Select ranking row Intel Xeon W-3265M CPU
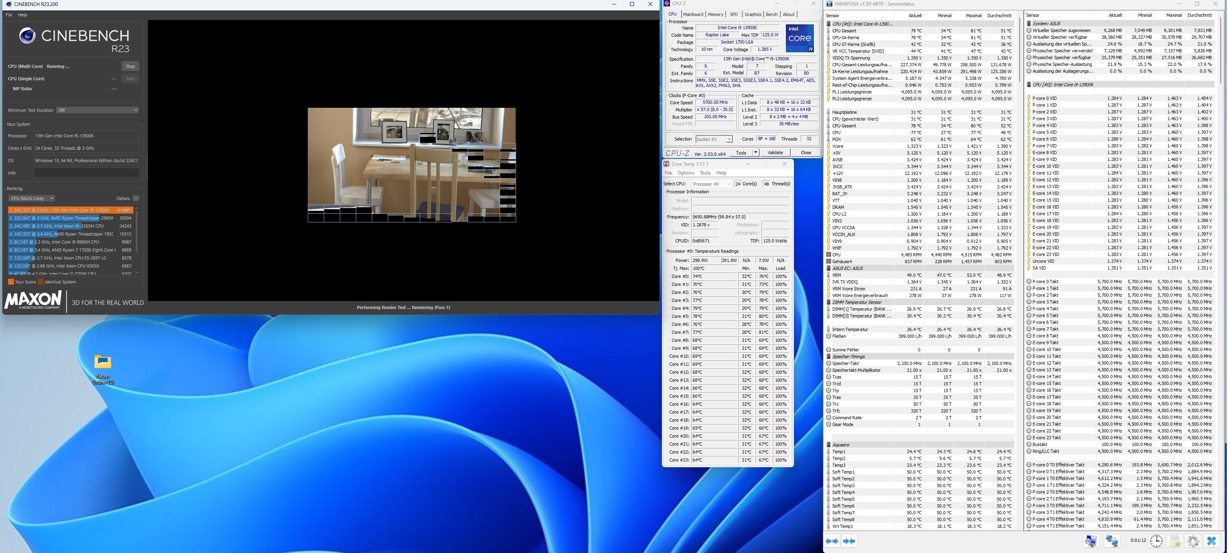The height and width of the screenshot is (553, 1228). 70,226
